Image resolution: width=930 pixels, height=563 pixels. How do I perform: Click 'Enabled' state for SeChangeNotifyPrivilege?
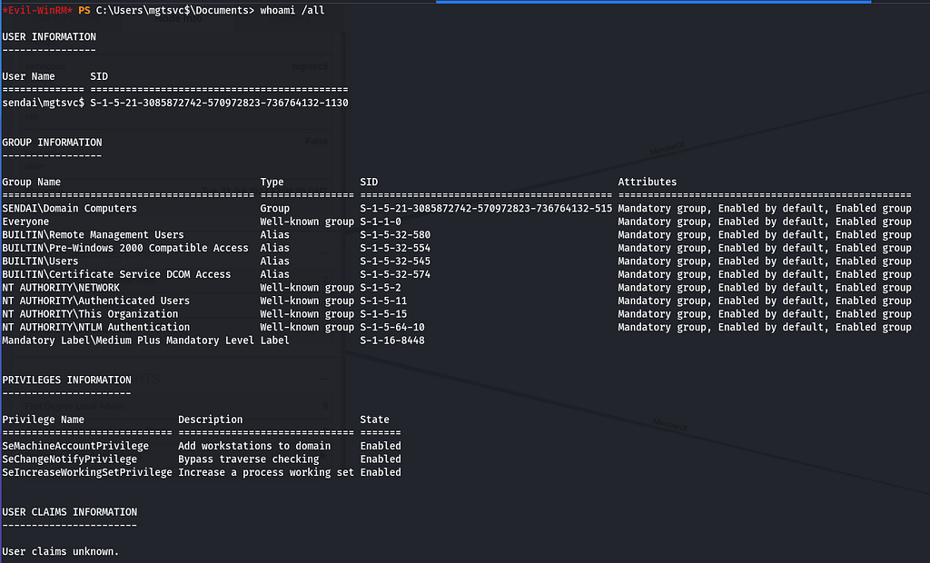click(x=381, y=459)
